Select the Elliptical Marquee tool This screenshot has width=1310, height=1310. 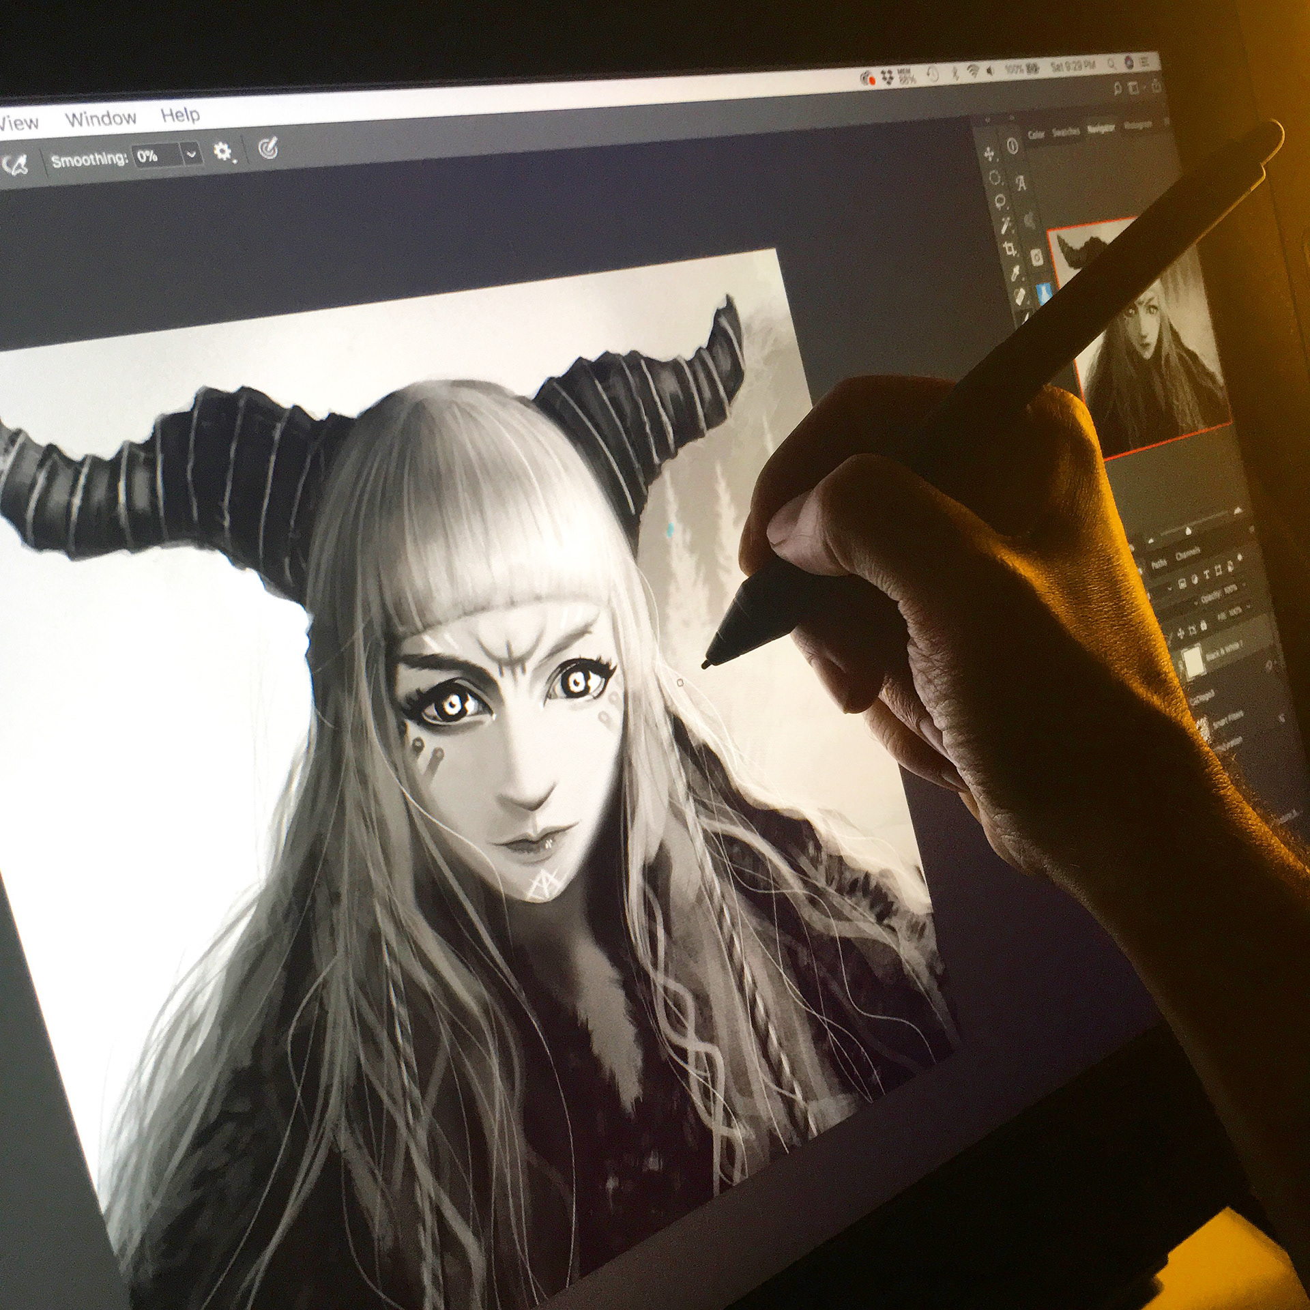click(994, 177)
